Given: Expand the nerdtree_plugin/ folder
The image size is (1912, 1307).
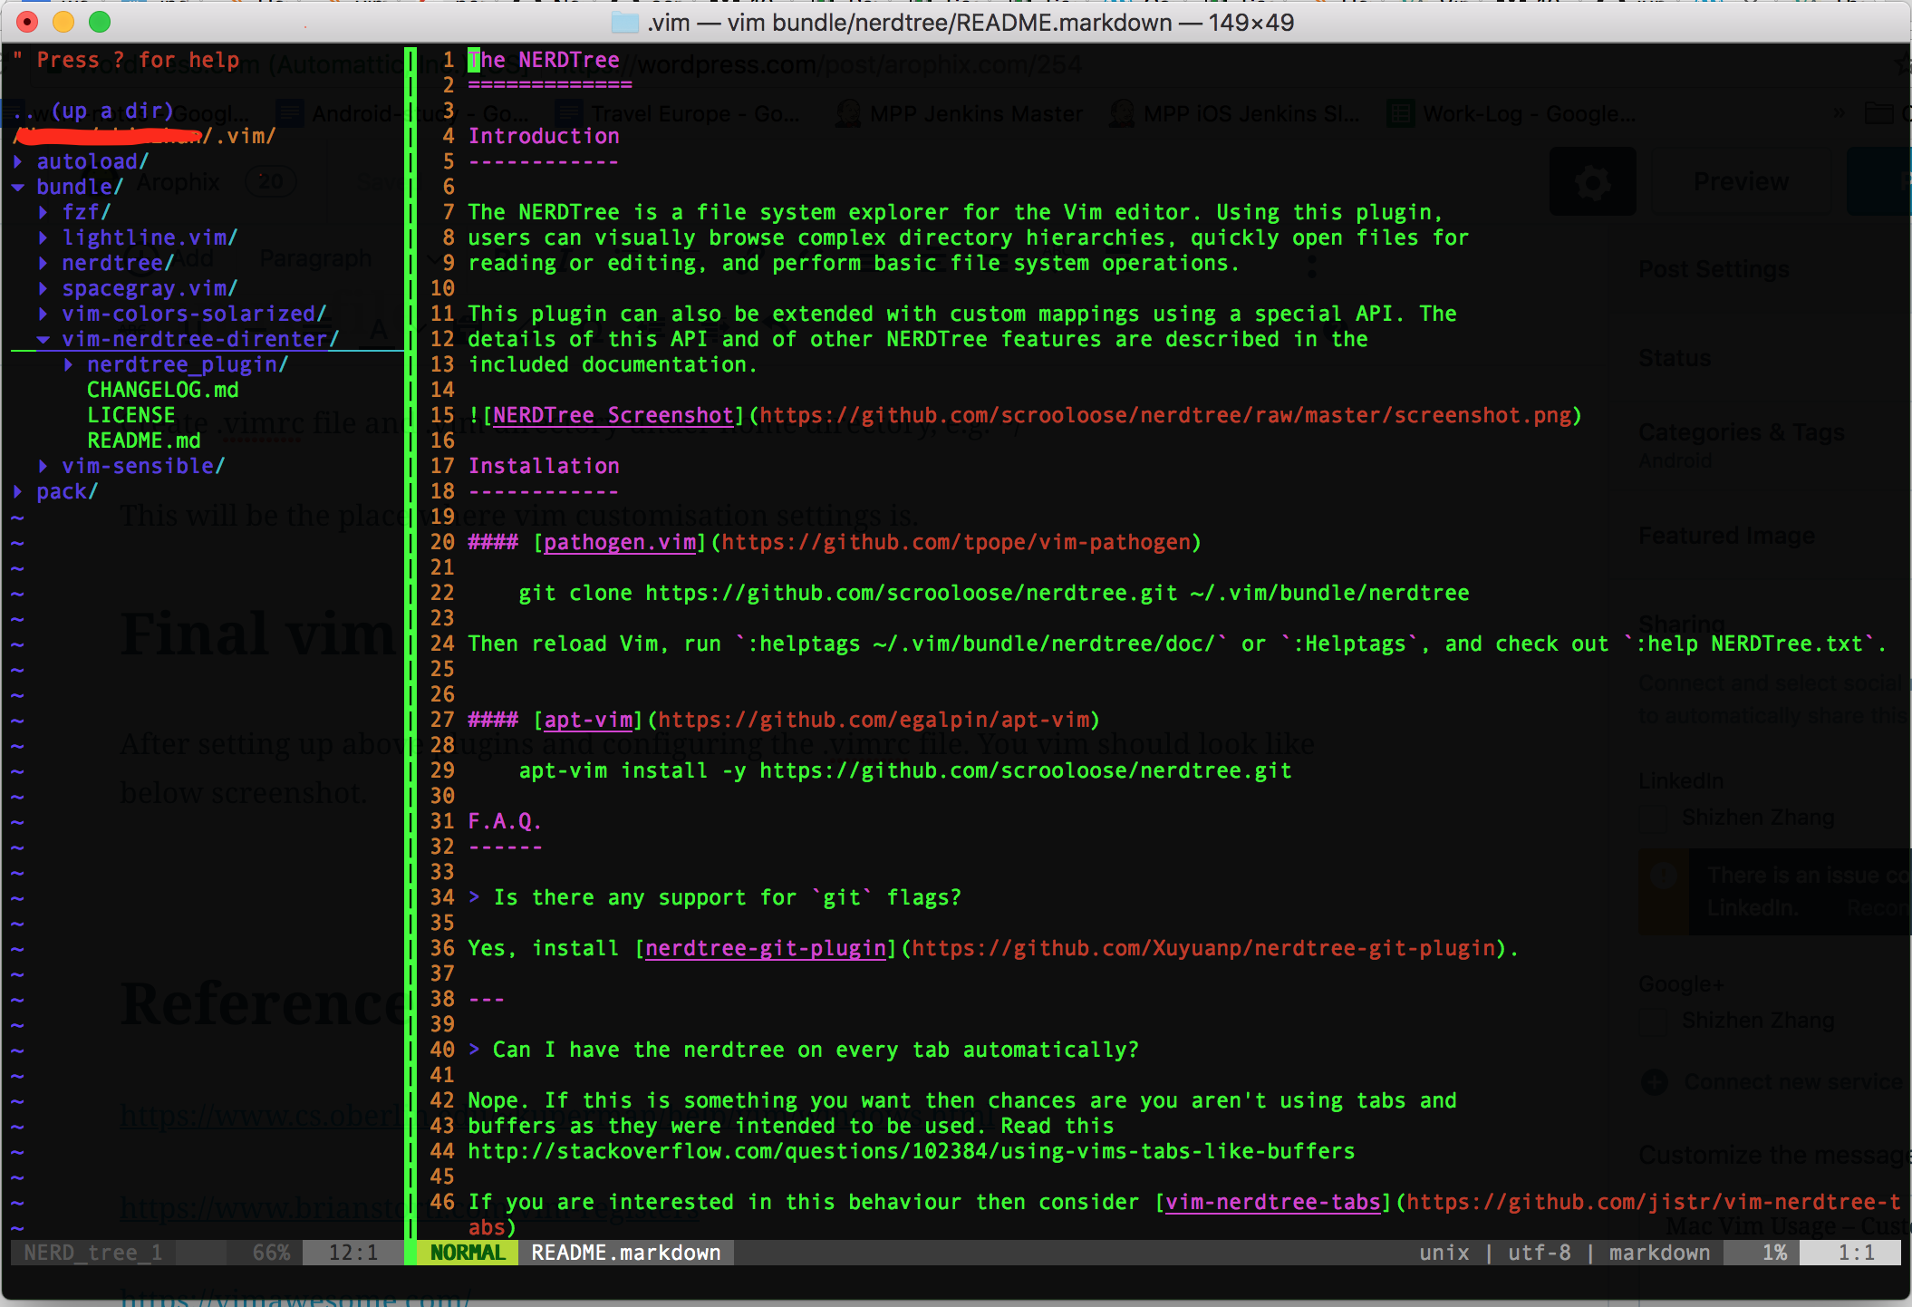Looking at the screenshot, I should coord(70,364).
